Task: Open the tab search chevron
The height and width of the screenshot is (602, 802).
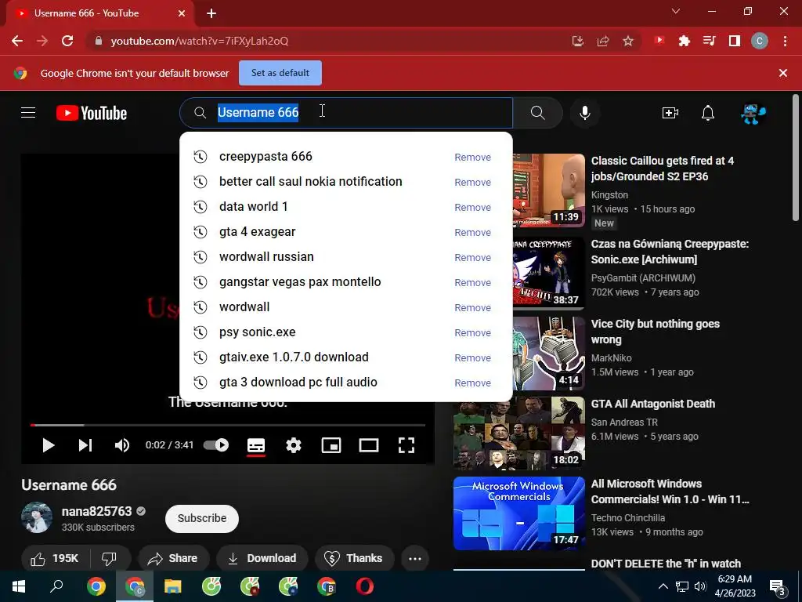Action: [676, 11]
